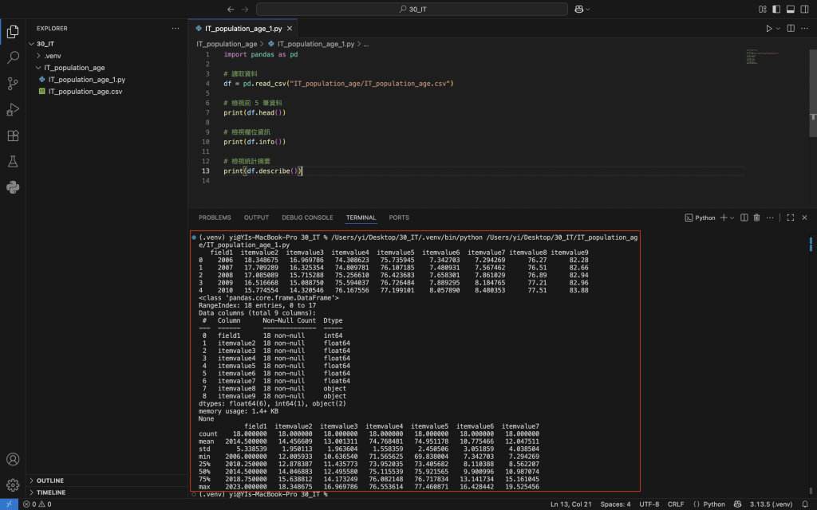Change indentation via Spaces: 4
Viewport: 817px width, 510px height.
click(615, 504)
